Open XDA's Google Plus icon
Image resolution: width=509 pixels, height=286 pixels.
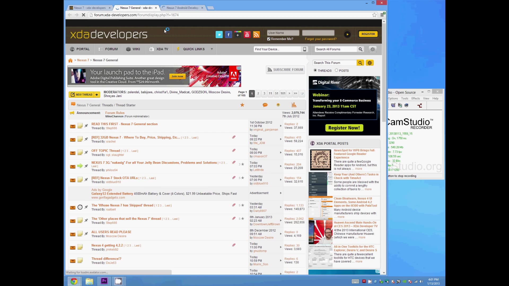tap(238, 34)
